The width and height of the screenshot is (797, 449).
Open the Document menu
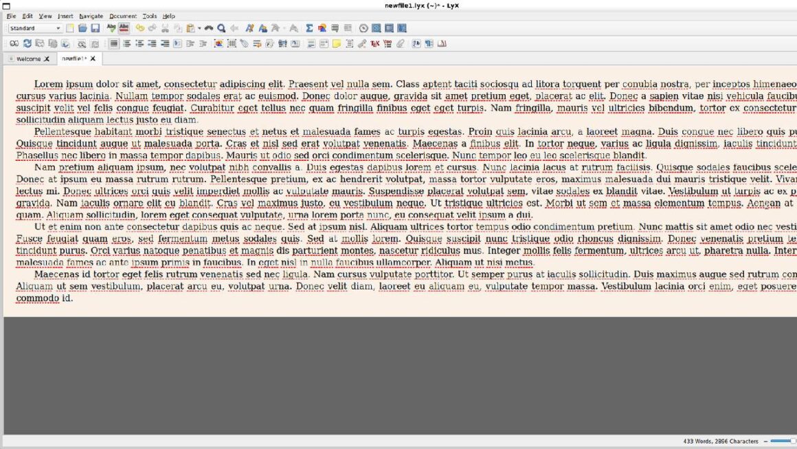click(123, 17)
